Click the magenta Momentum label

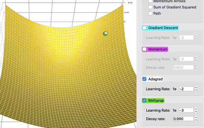click(158, 49)
